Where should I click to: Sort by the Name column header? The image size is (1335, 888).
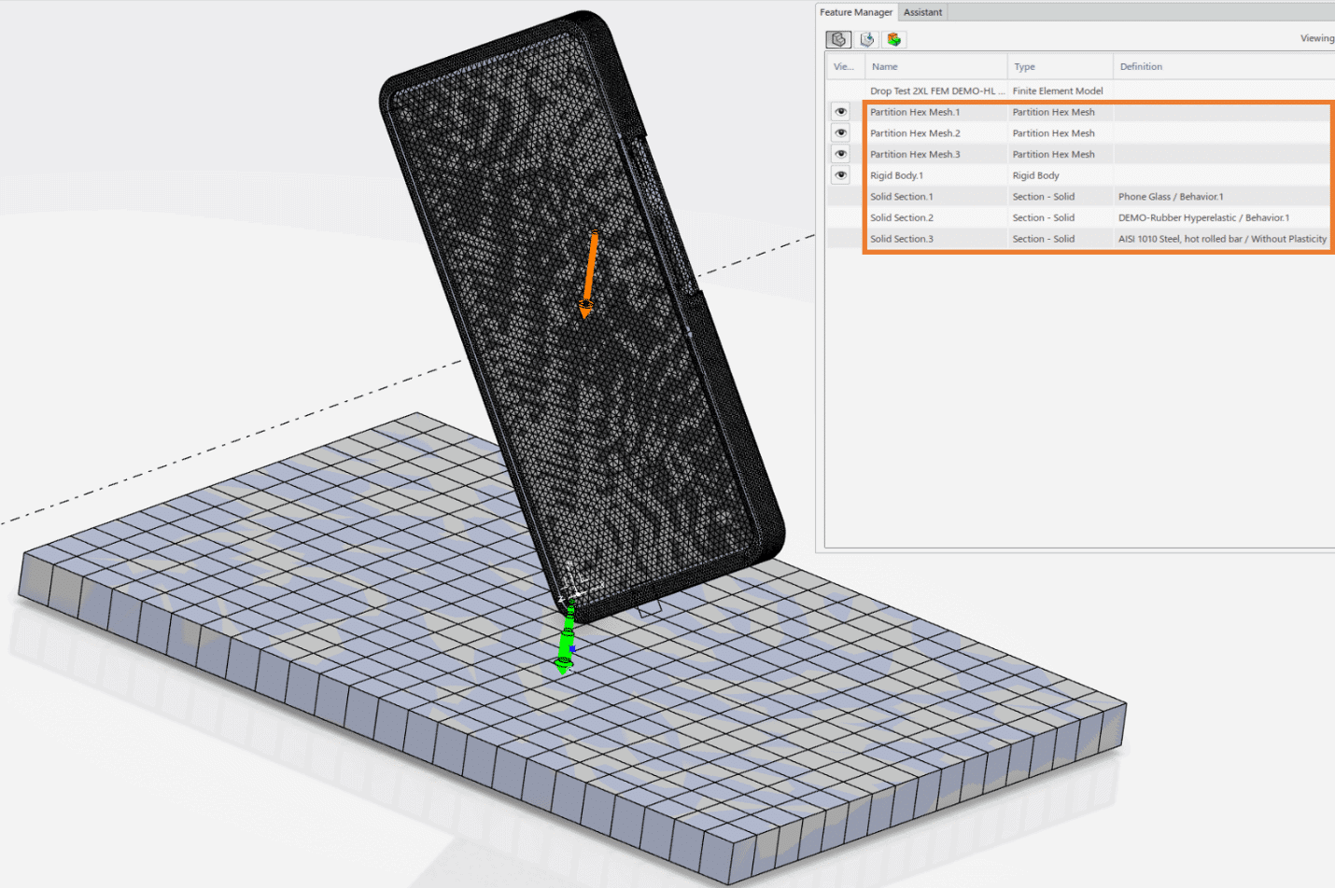[936, 66]
